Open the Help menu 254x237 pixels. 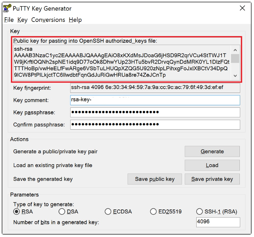(x=75, y=20)
